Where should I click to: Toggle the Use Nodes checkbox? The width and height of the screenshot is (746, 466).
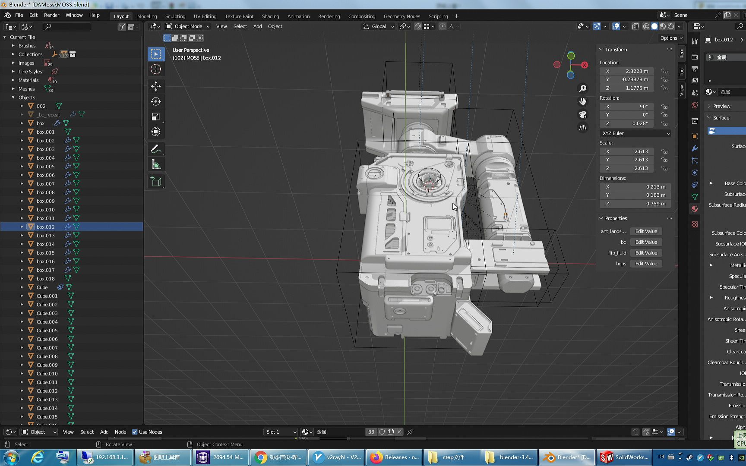pos(135,432)
